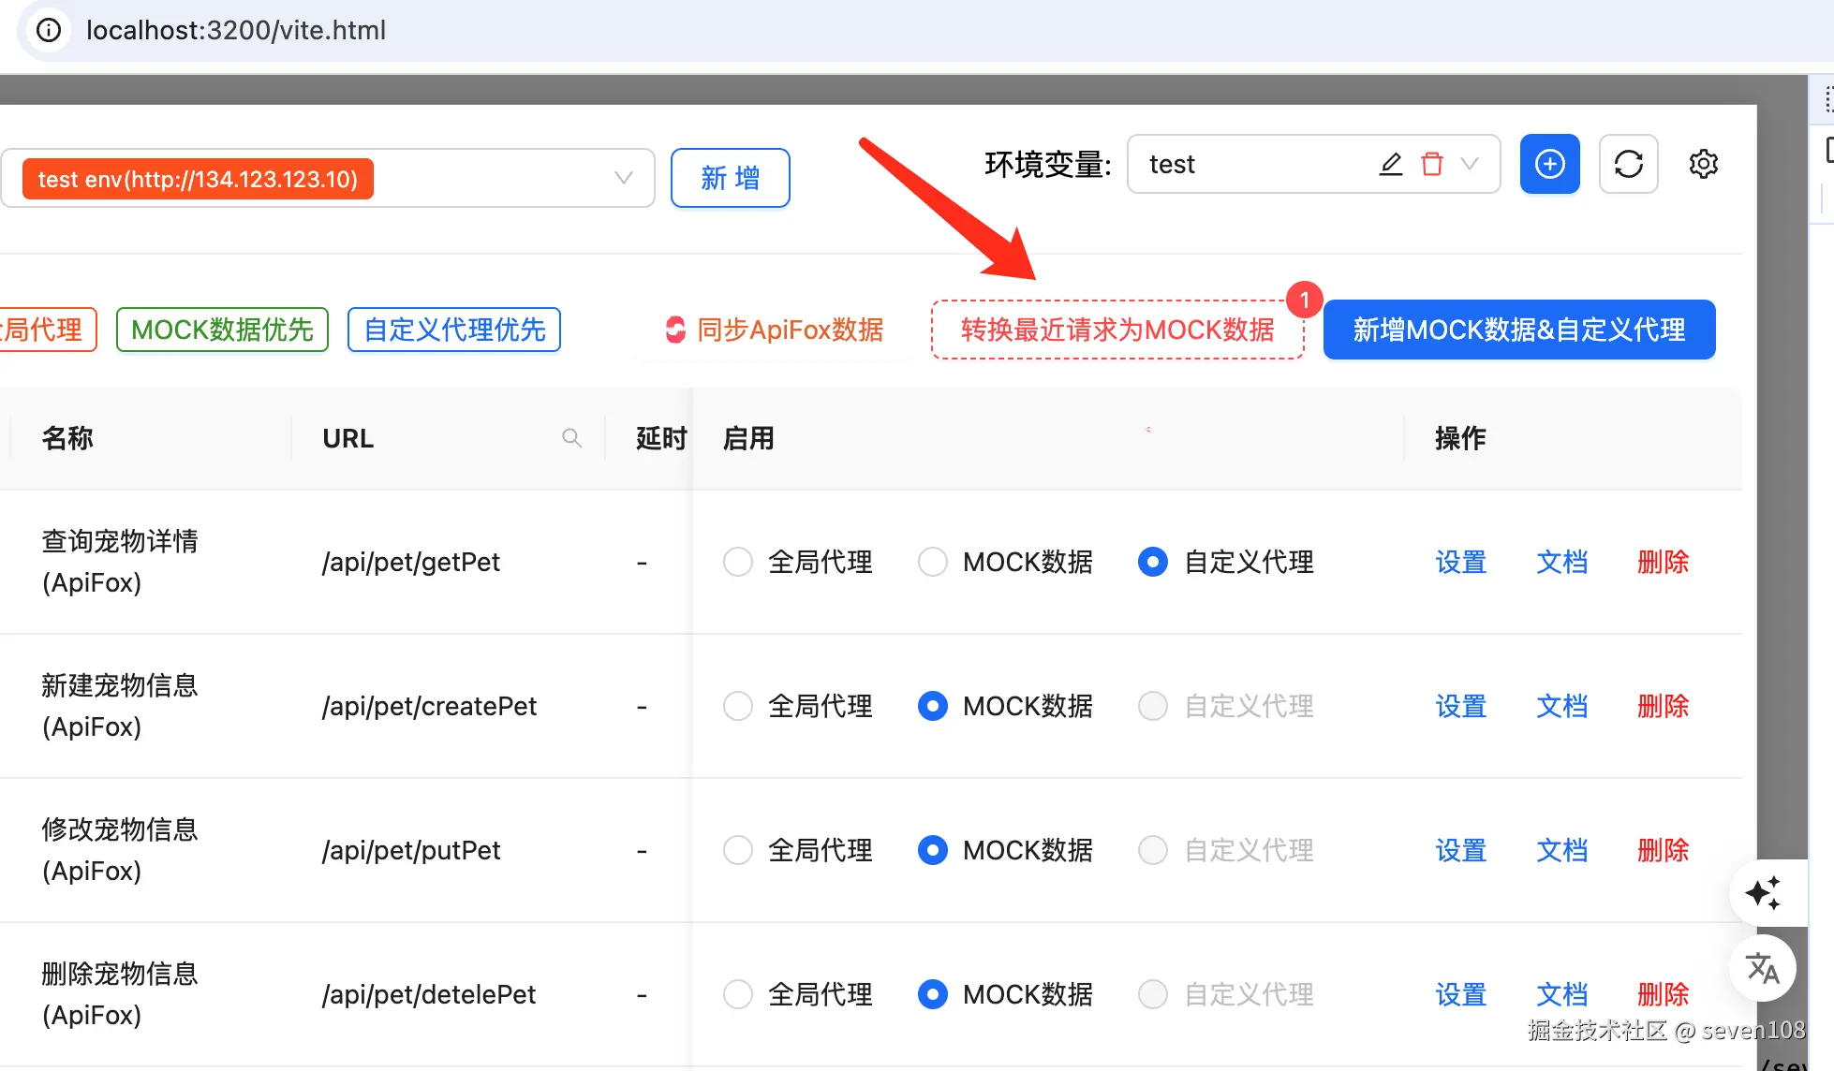This screenshot has height=1071, width=1834.
Task: Click the red trash icon in the environment variable box
Action: pos(1431,164)
